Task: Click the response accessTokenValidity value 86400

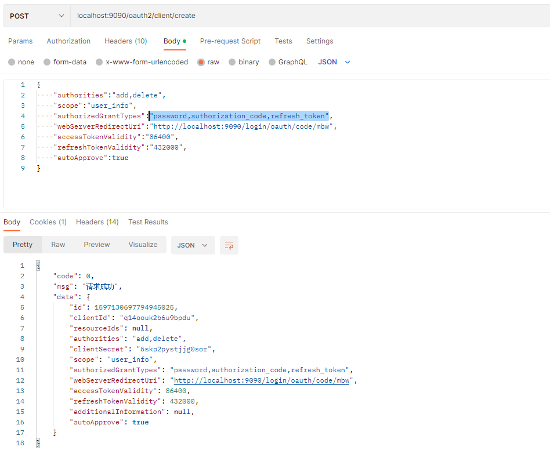Action: pyautogui.click(x=176, y=391)
